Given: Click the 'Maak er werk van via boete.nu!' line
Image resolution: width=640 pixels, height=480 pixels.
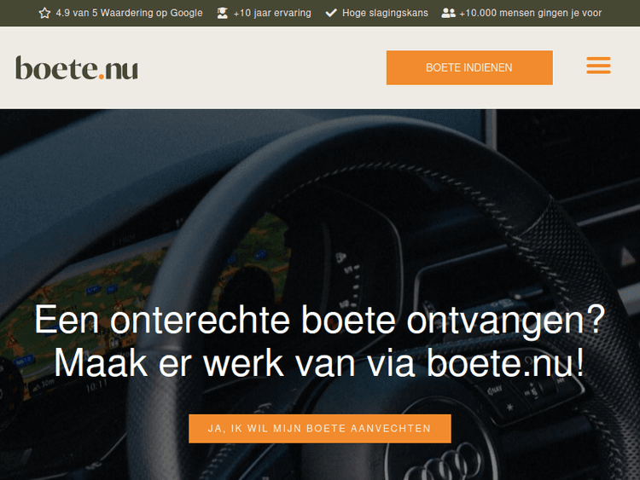Looking at the screenshot, I should click(x=319, y=363).
